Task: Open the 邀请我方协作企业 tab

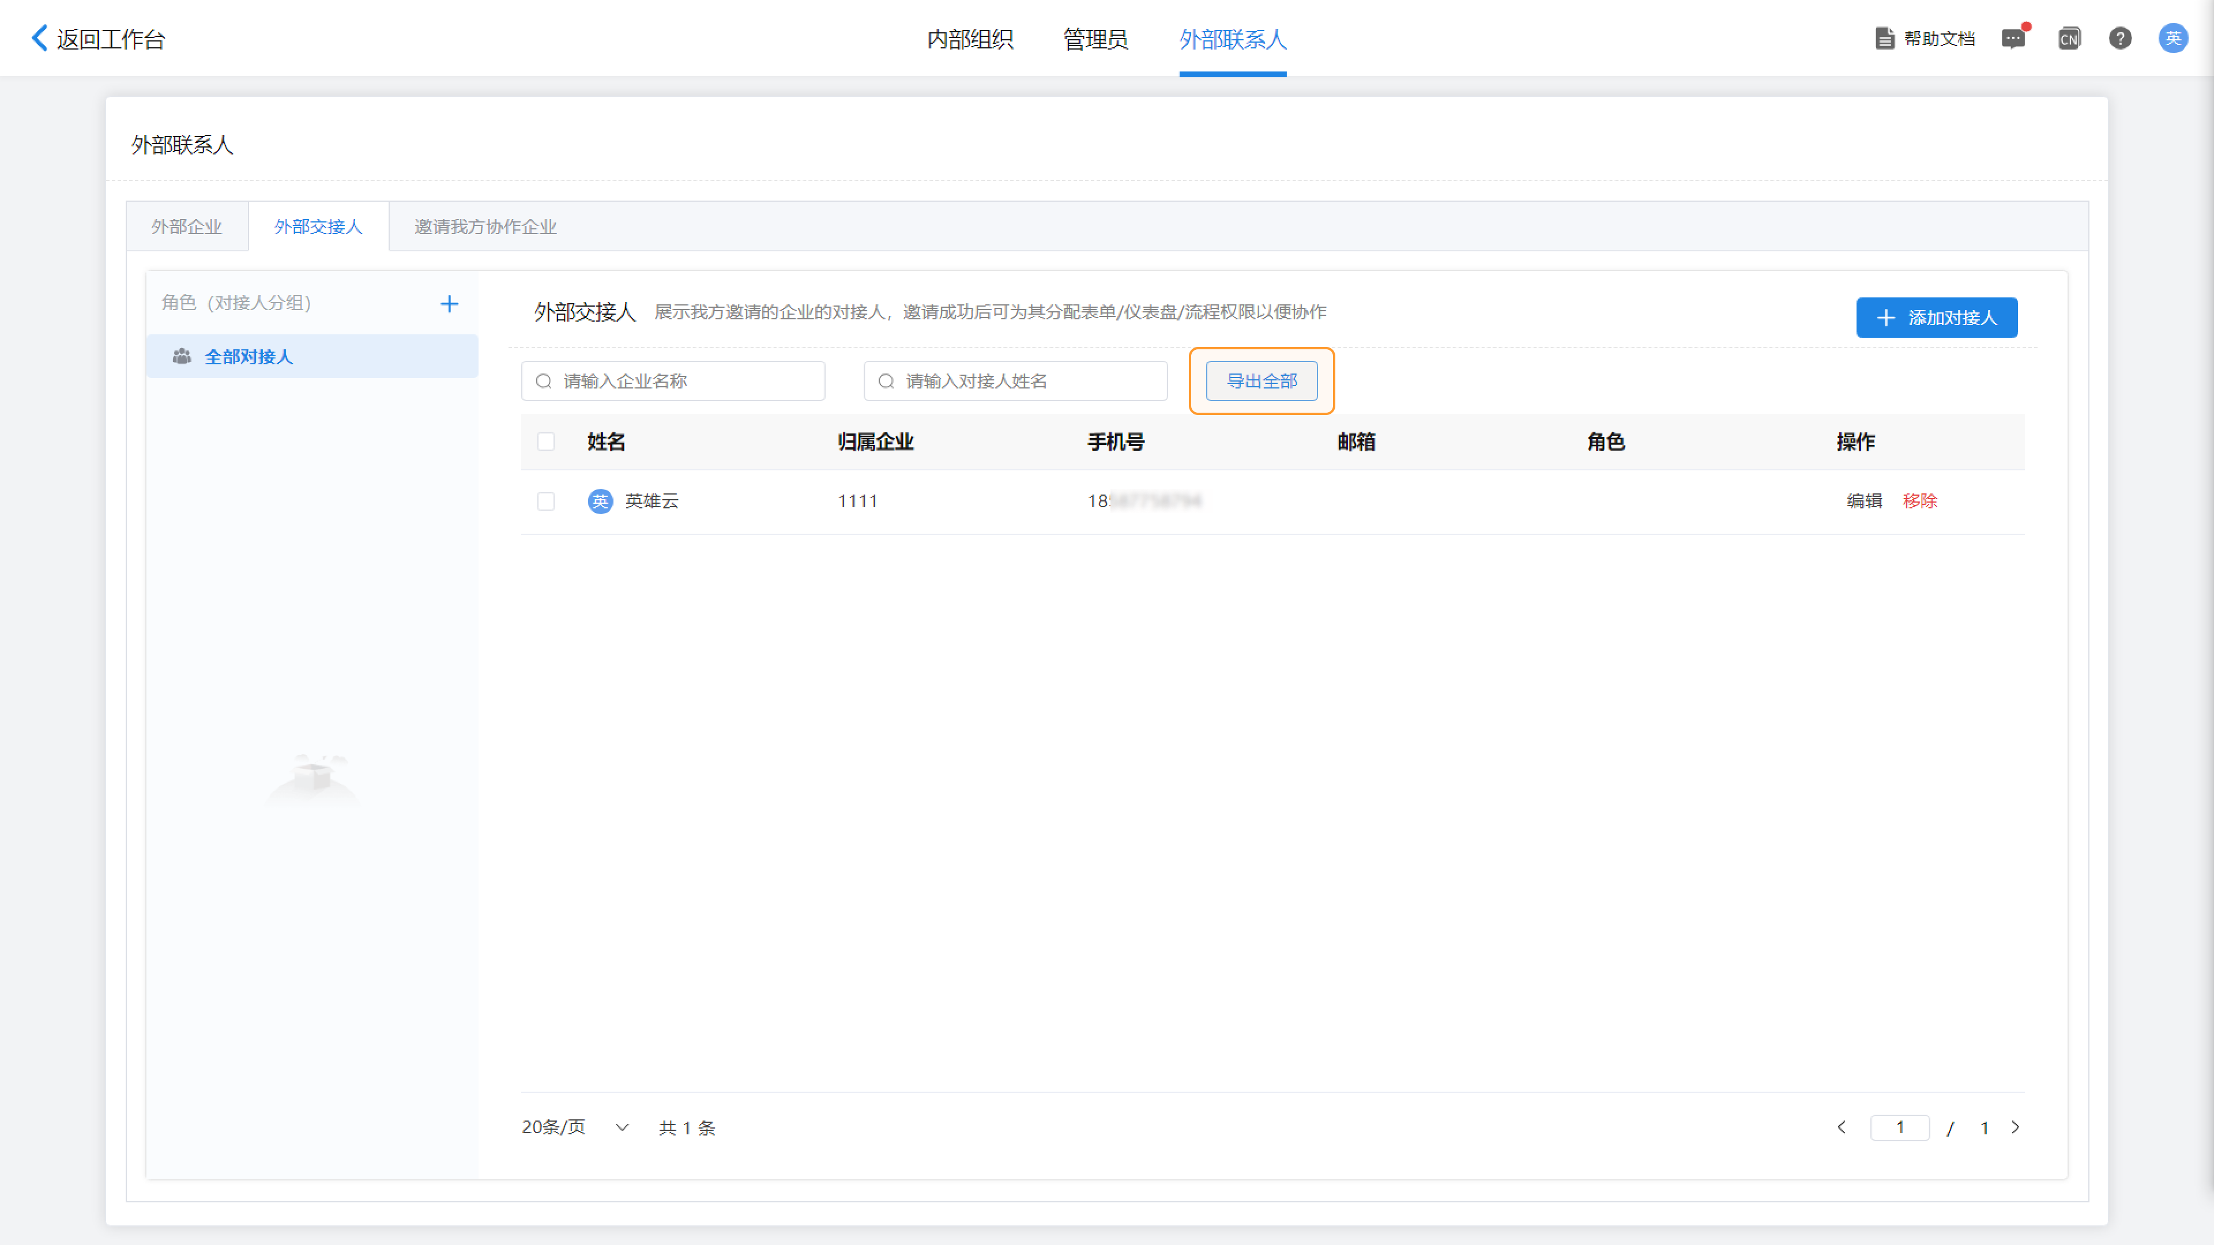Action: (x=485, y=227)
